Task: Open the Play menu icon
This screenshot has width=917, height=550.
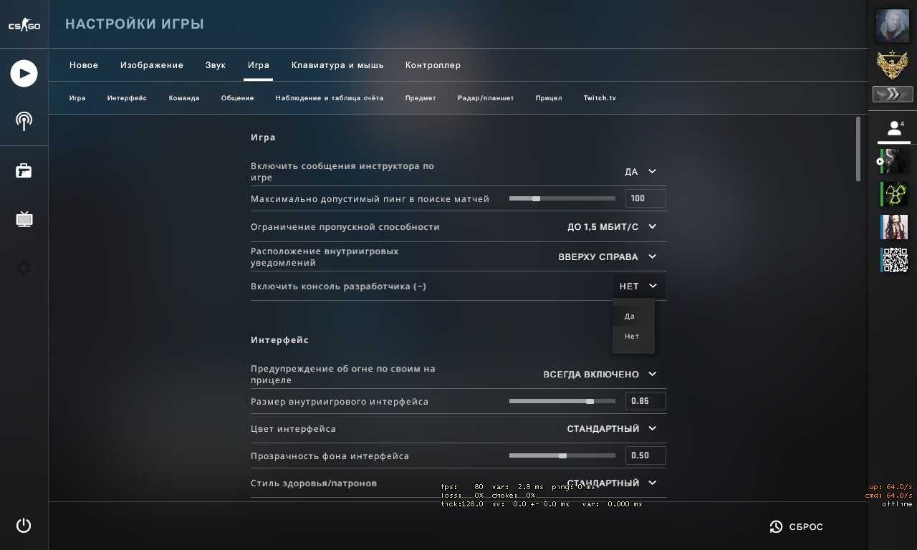Action: tap(24, 73)
